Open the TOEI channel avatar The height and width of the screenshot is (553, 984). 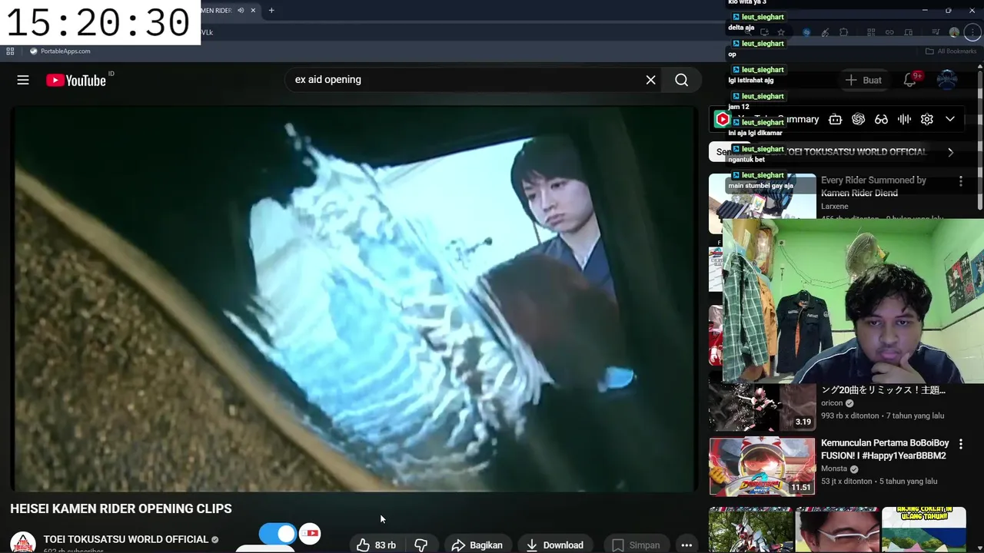click(23, 542)
